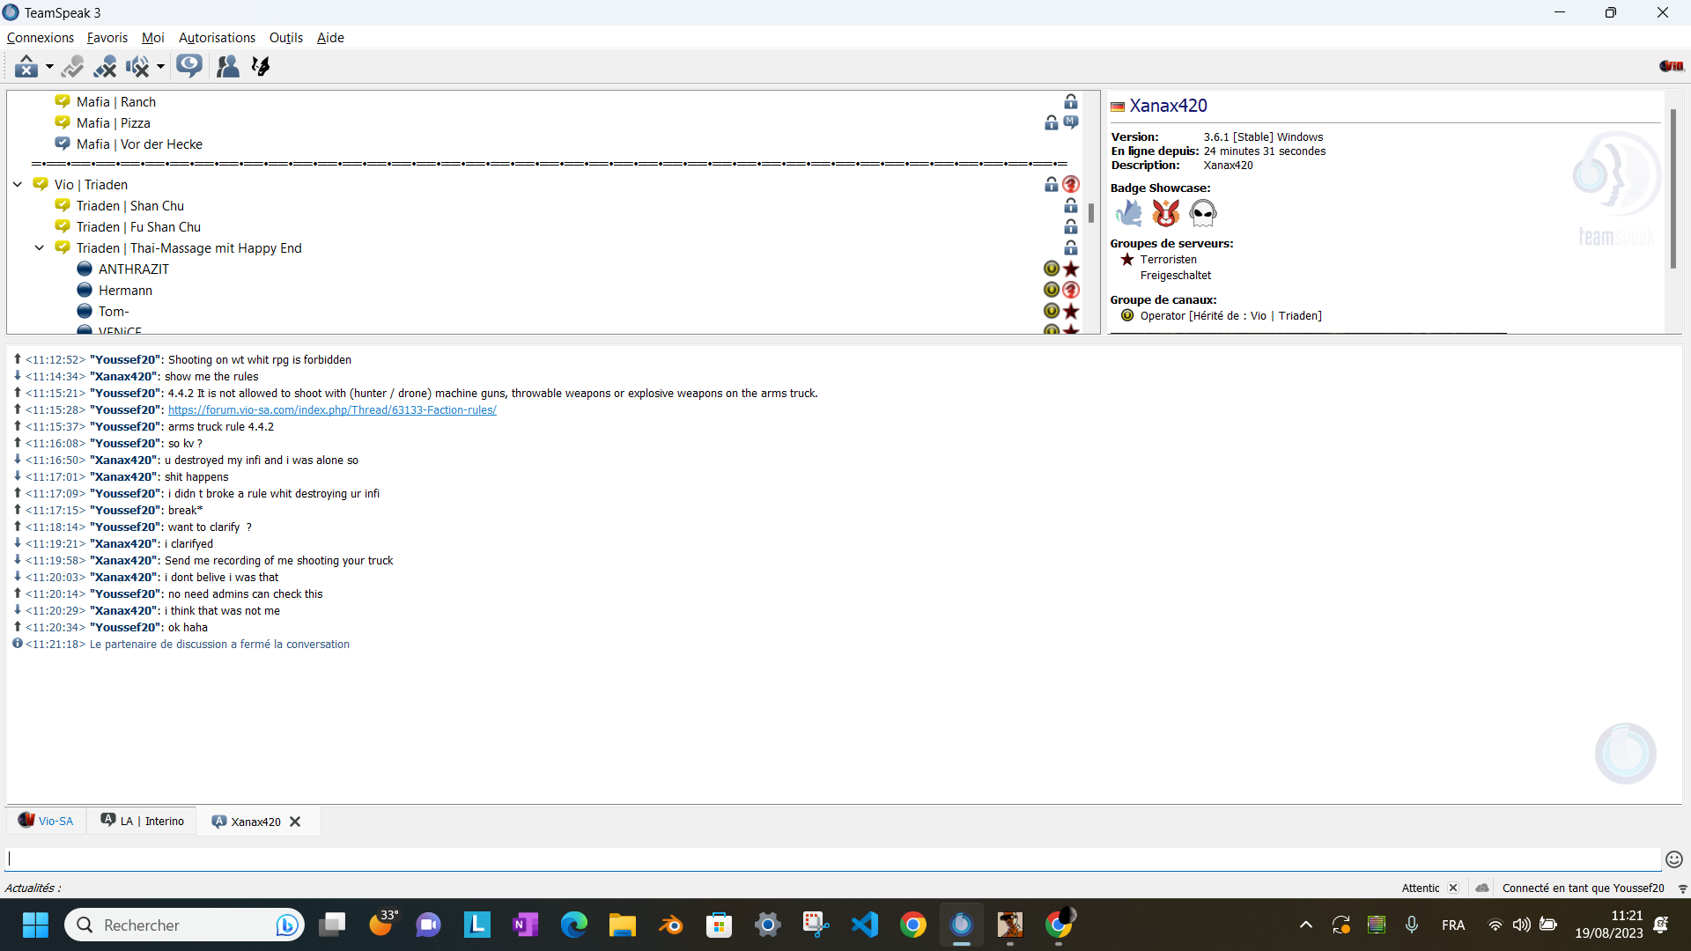The image size is (1691, 951).
Task: Mute the speakers in toolbar
Action: 137,66
